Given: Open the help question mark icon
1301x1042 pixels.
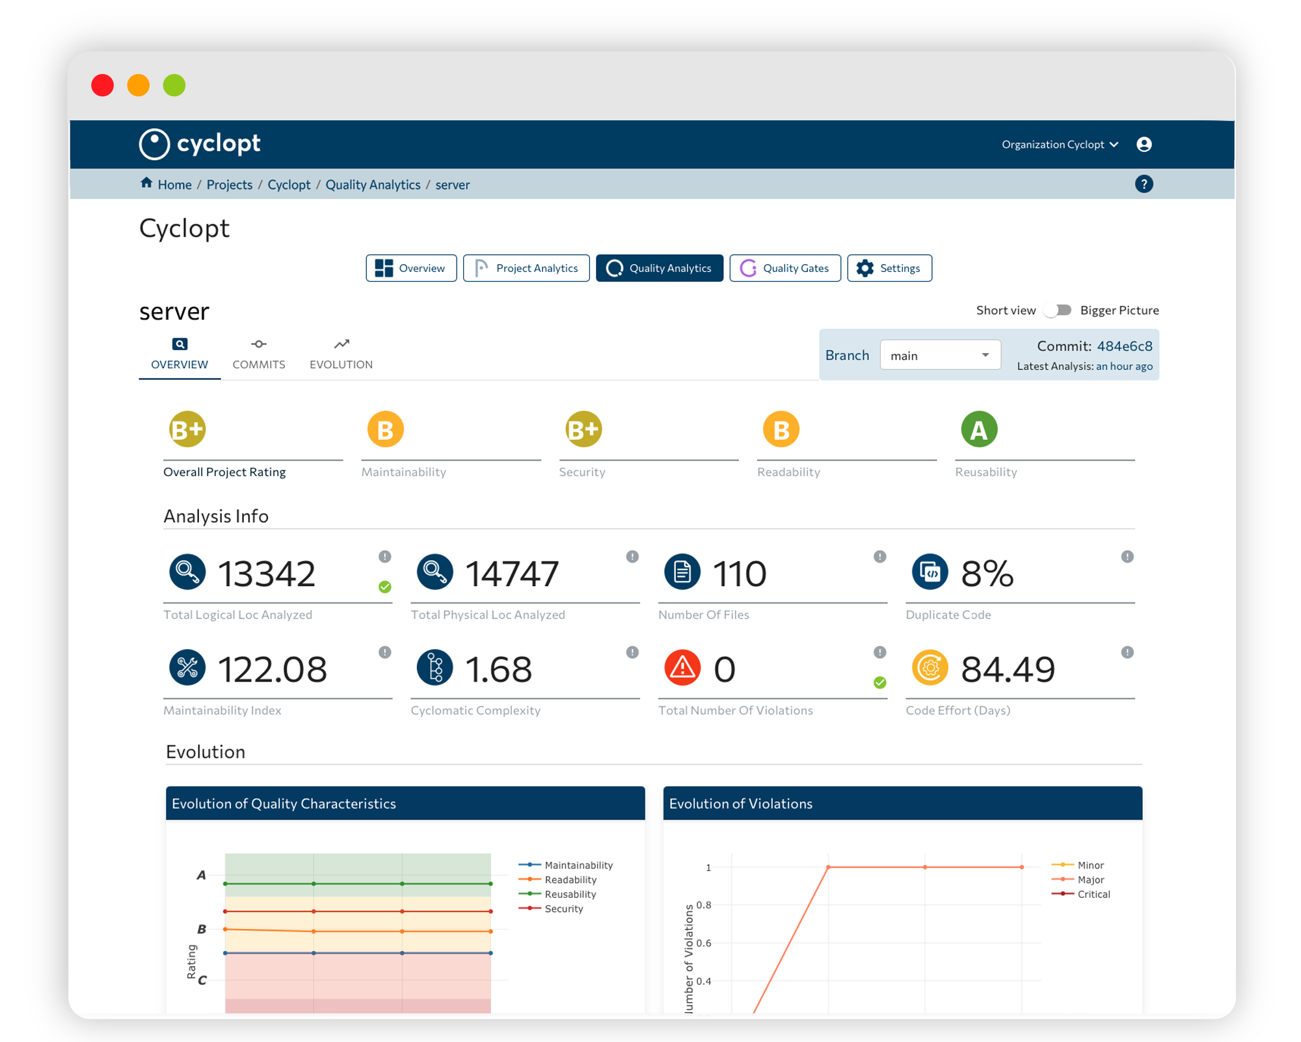Looking at the screenshot, I should point(1144,184).
